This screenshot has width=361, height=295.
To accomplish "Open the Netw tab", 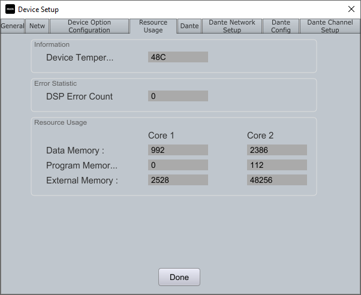I will click(x=37, y=26).
